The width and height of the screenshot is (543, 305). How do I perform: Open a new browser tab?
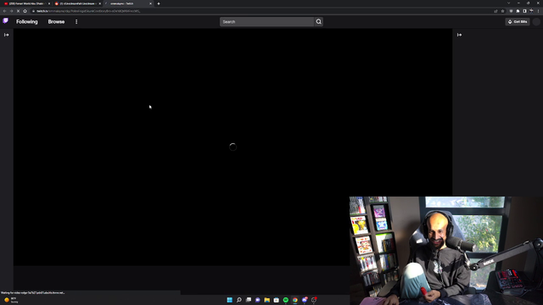159,3
